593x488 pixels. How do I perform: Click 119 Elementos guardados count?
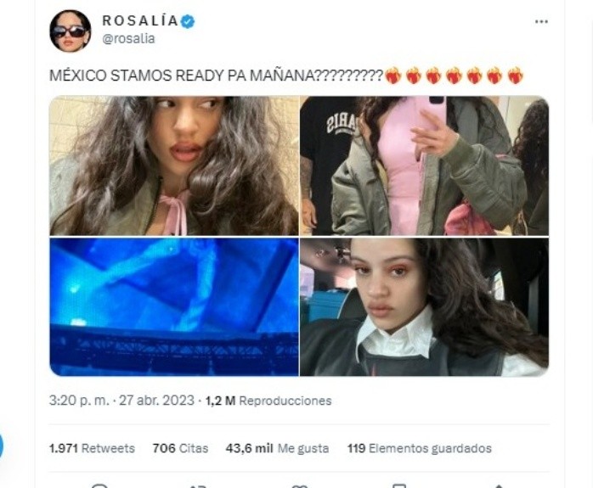[420, 448]
